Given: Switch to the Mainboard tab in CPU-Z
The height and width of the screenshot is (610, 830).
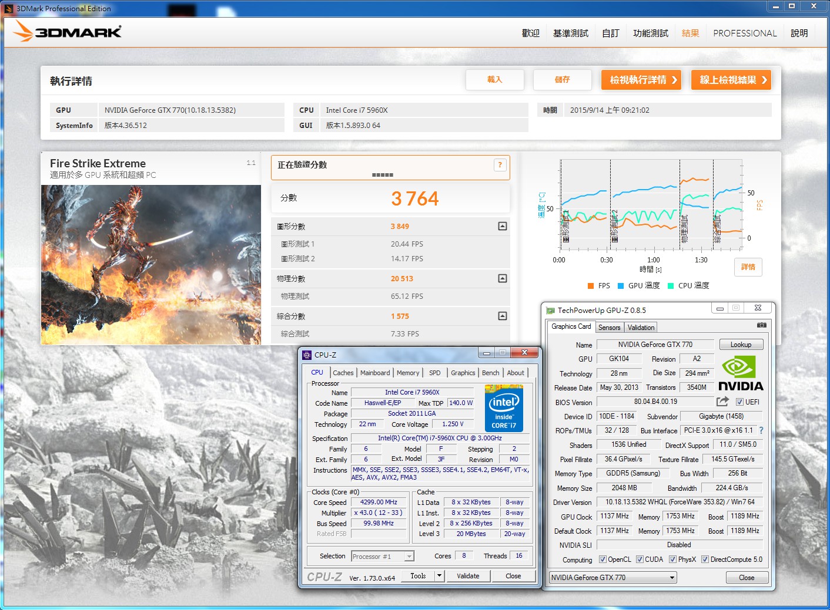Looking at the screenshot, I should [375, 373].
